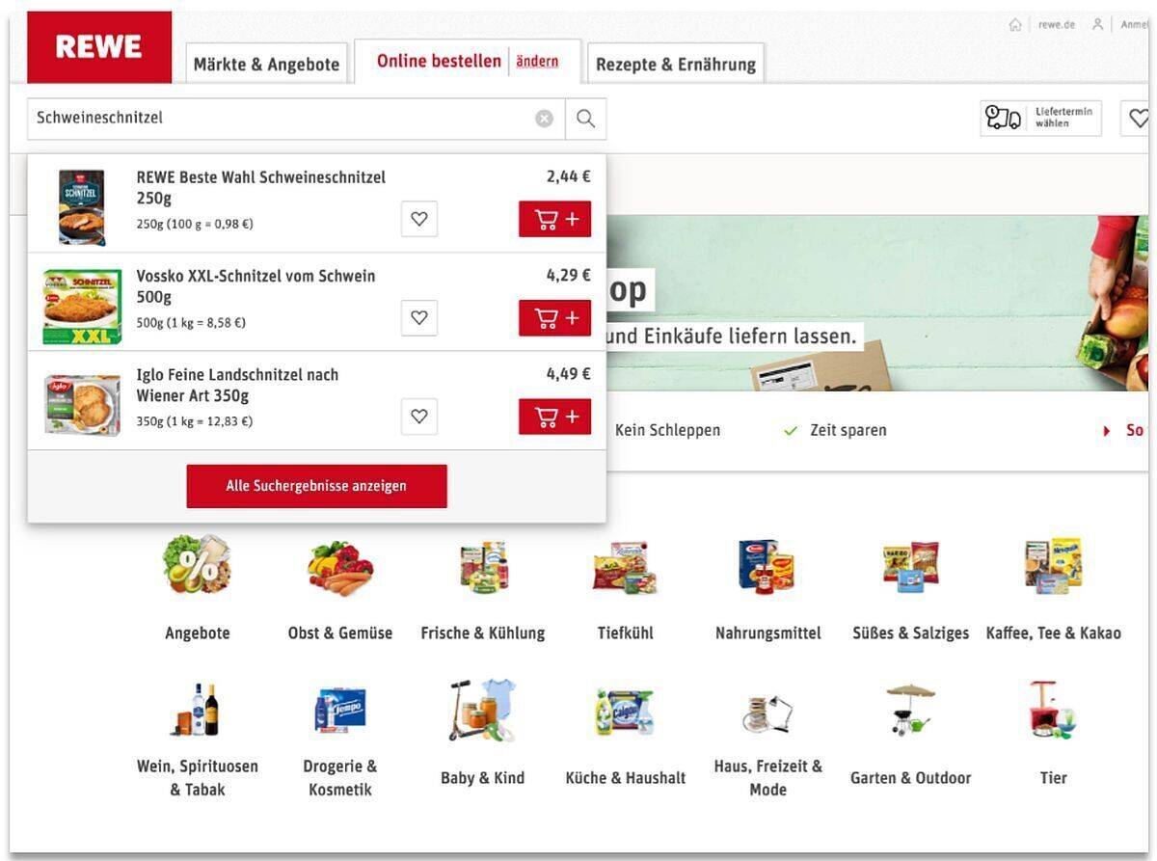Open the Drogerie & Kosmetik category icon
Image resolution: width=1157 pixels, height=861 pixels.
pos(340,711)
